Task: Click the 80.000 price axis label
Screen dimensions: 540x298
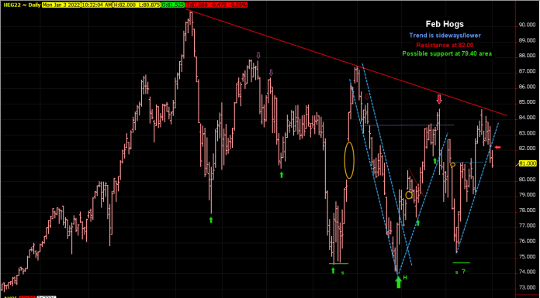Action: 528,180
